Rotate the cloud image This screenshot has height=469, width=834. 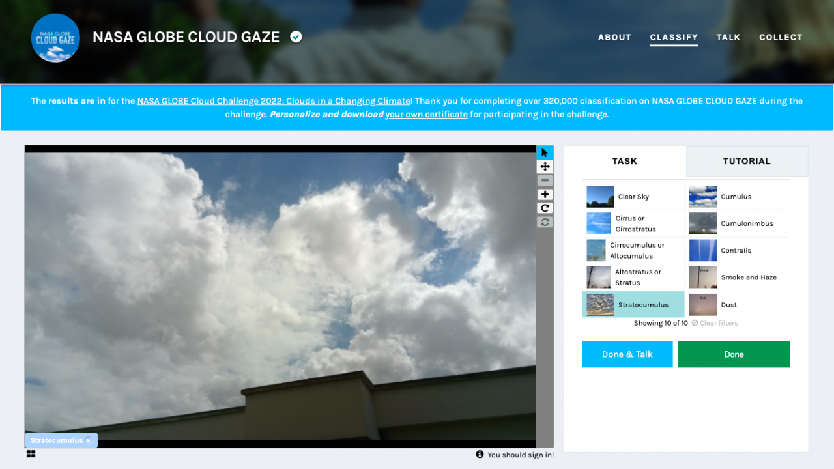545,208
